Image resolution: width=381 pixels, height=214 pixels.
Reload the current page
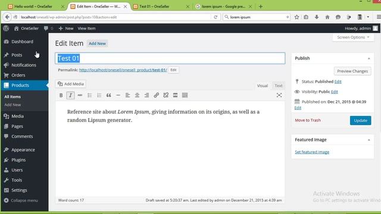[216, 17]
